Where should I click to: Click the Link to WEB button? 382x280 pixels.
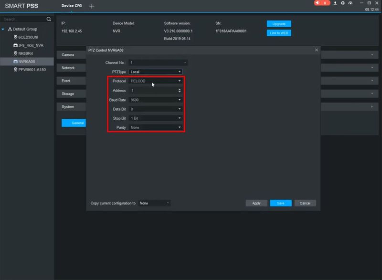tap(279, 33)
